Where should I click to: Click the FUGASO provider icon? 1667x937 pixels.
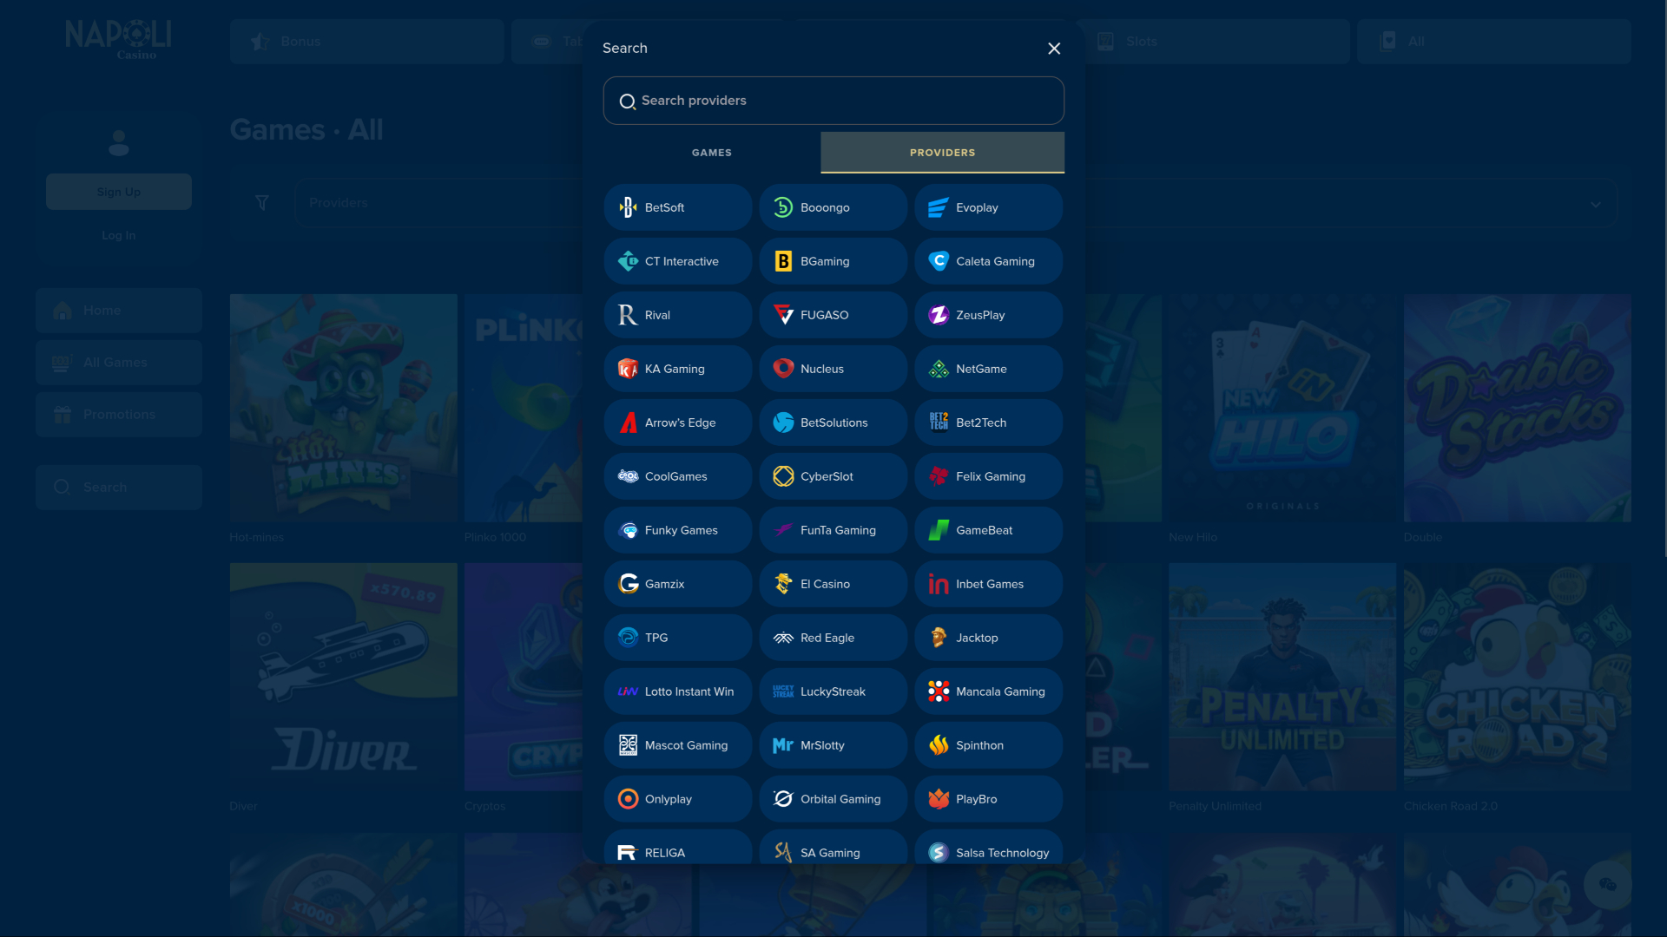[x=783, y=315]
